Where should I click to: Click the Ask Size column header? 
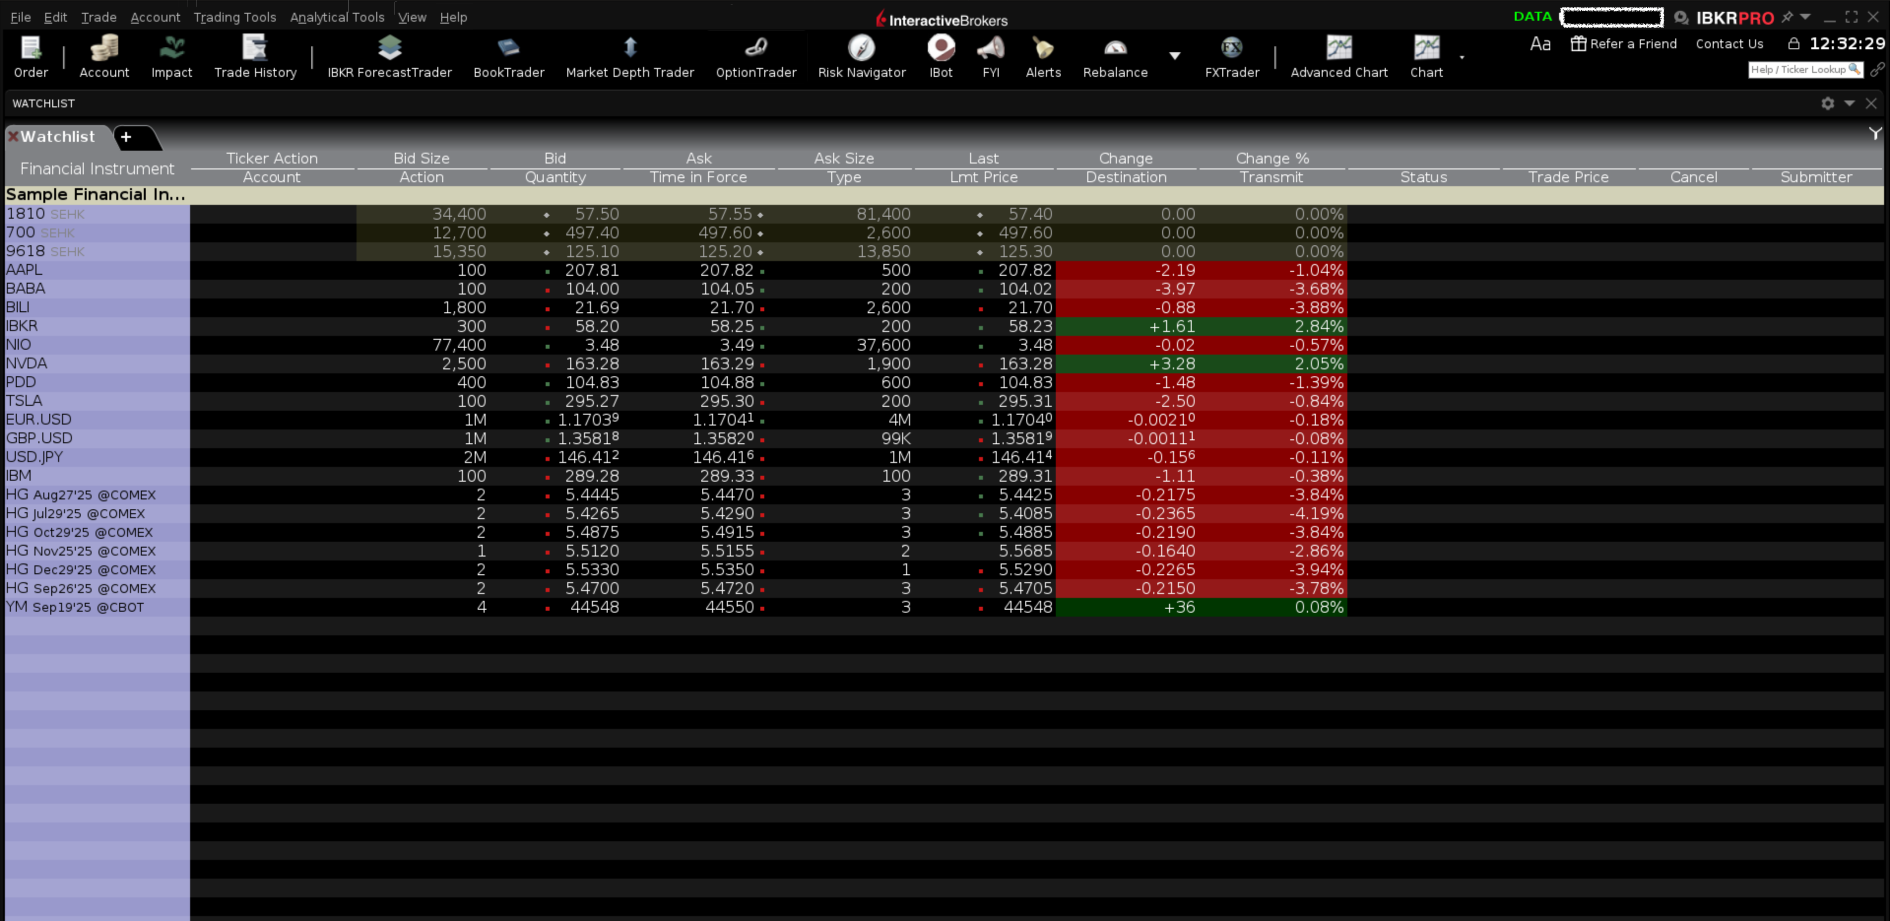tap(844, 159)
